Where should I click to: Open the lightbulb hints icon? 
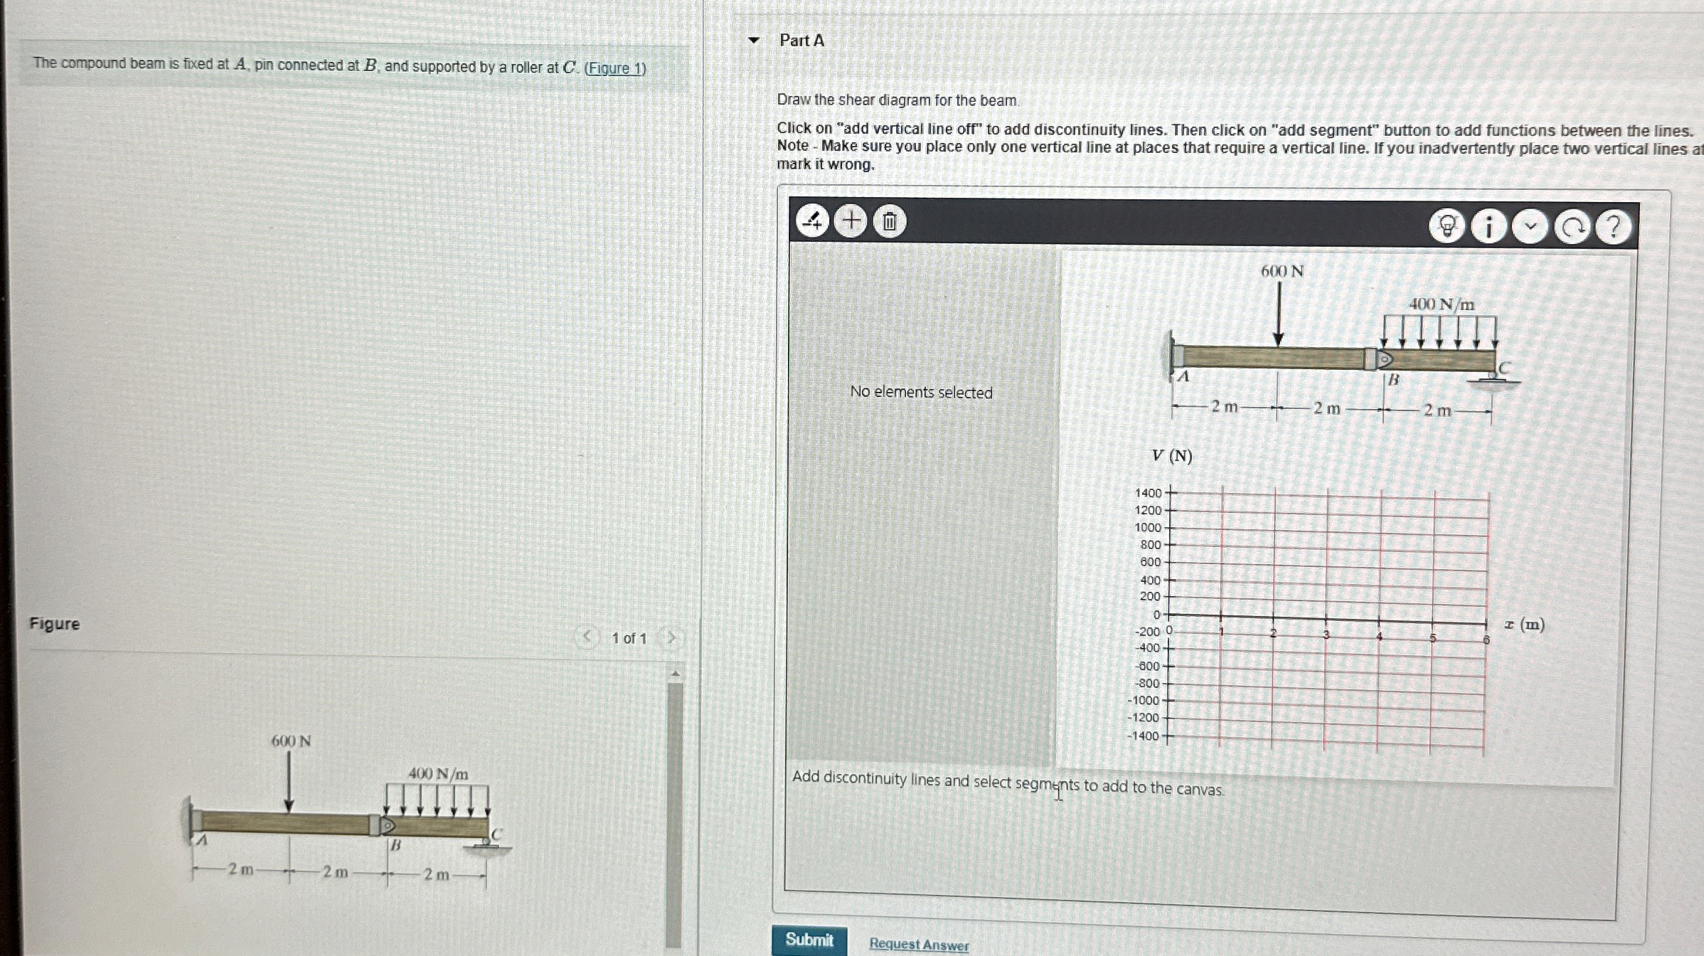click(1447, 226)
